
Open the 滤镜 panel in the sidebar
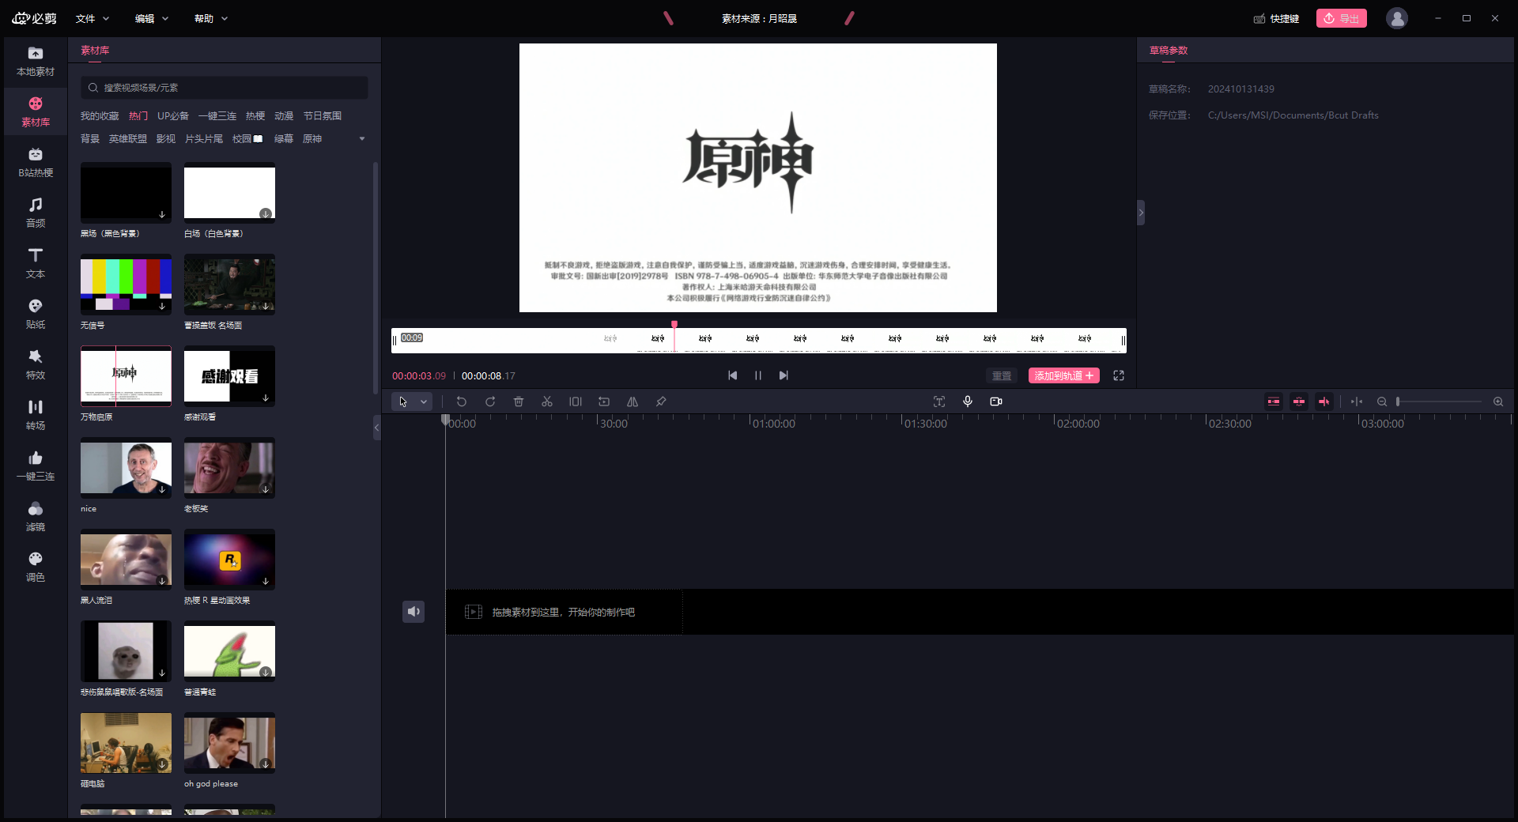pos(35,515)
